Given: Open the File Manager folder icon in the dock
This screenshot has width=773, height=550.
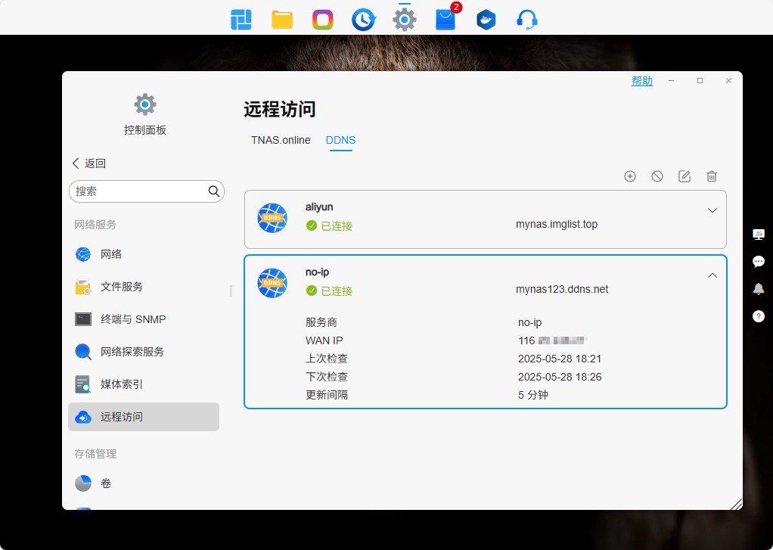Looking at the screenshot, I should (282, 20).
